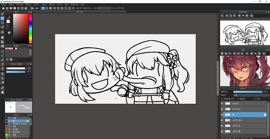The width and height of the screenshot is (270, 139).
Task: Select the Gradient tool
Action: pos(2,46)
